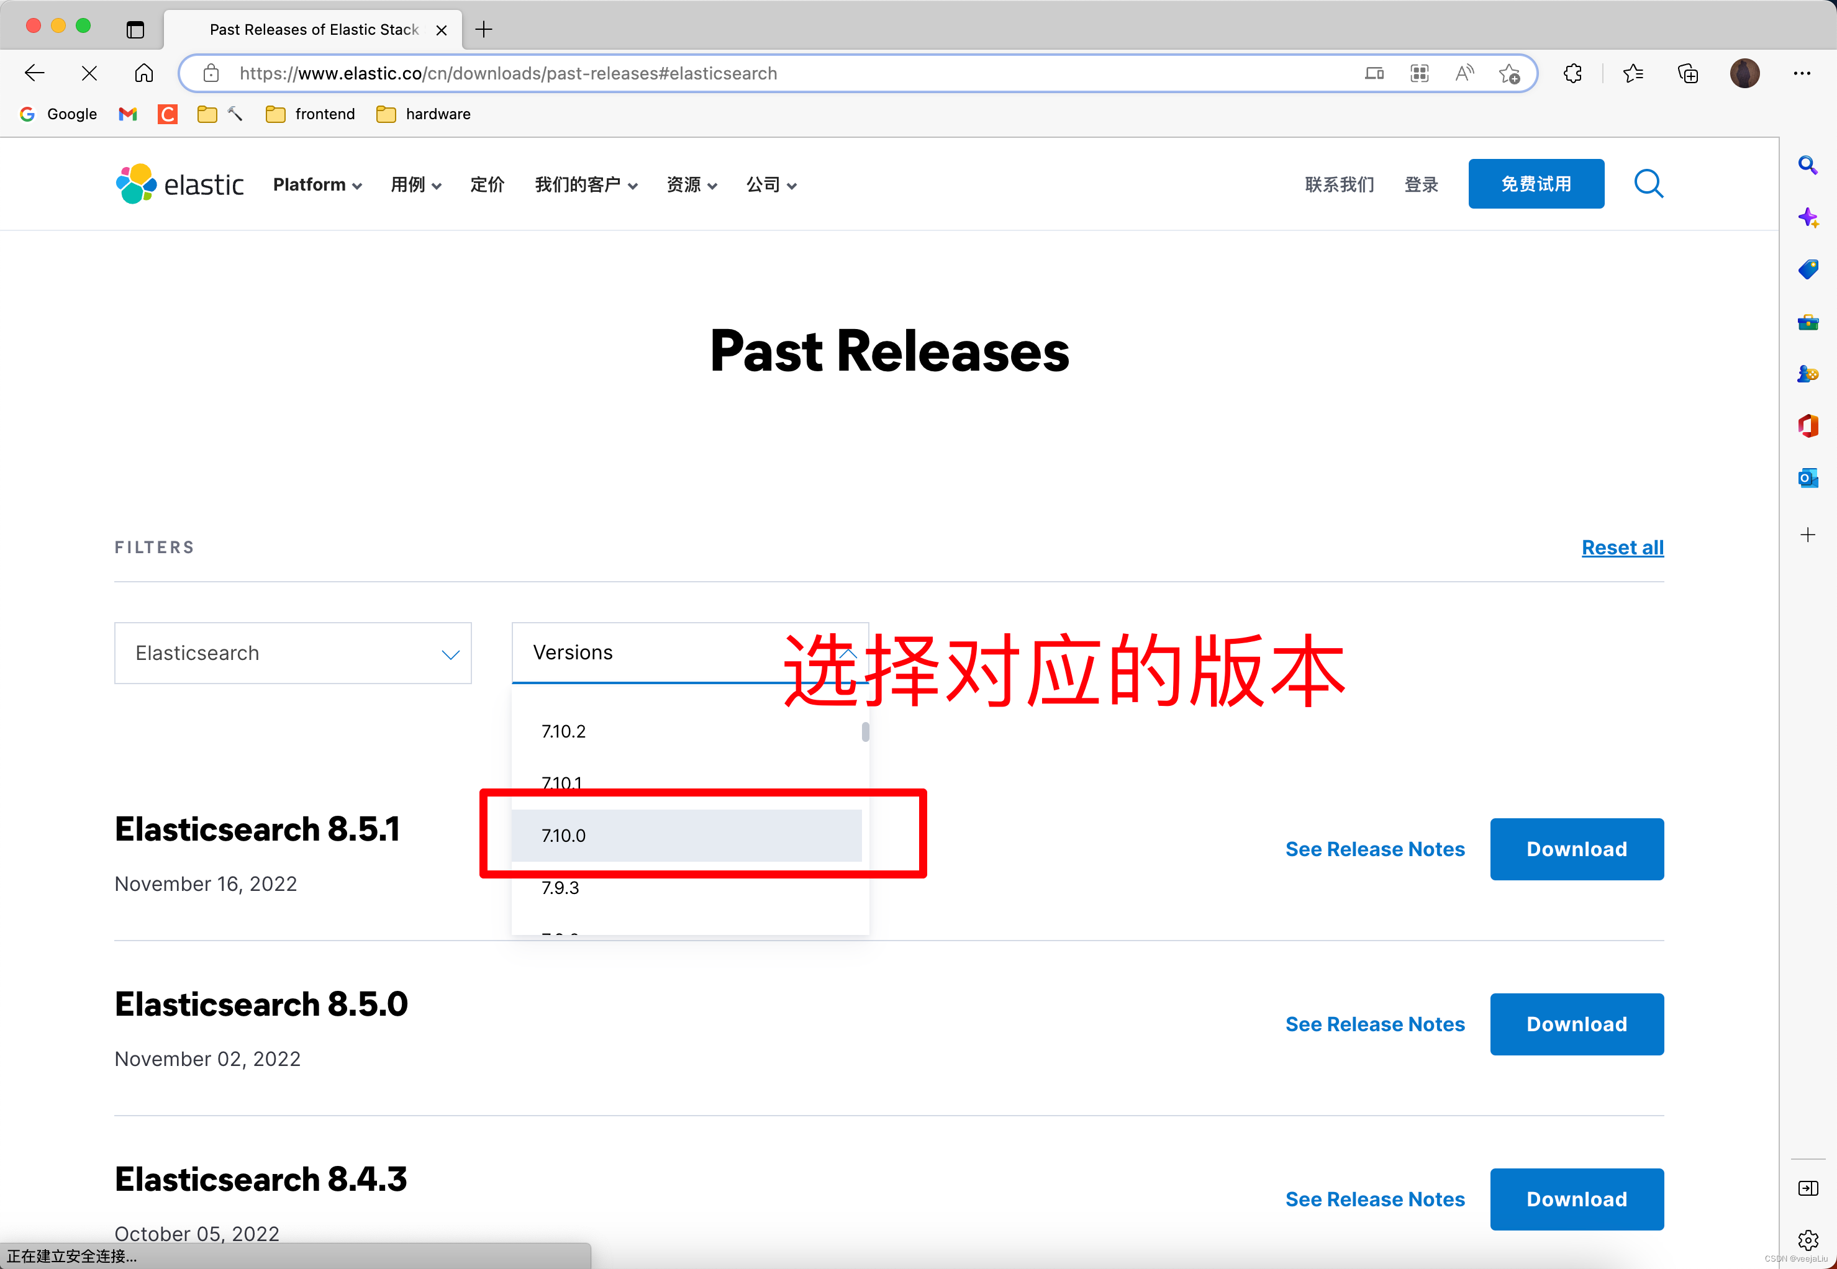
Task: Open sidebar settings gear
Action: pos(1808,1240)
